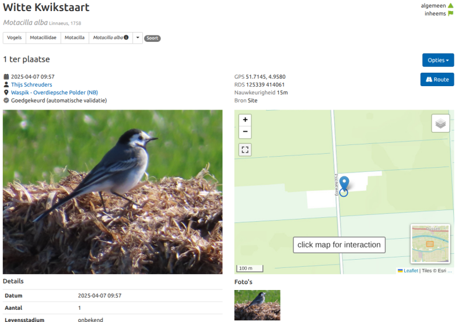The image size is (466, 322).
Task: Select the Motacilla genus breadcrumb
Action: [75, 38]
